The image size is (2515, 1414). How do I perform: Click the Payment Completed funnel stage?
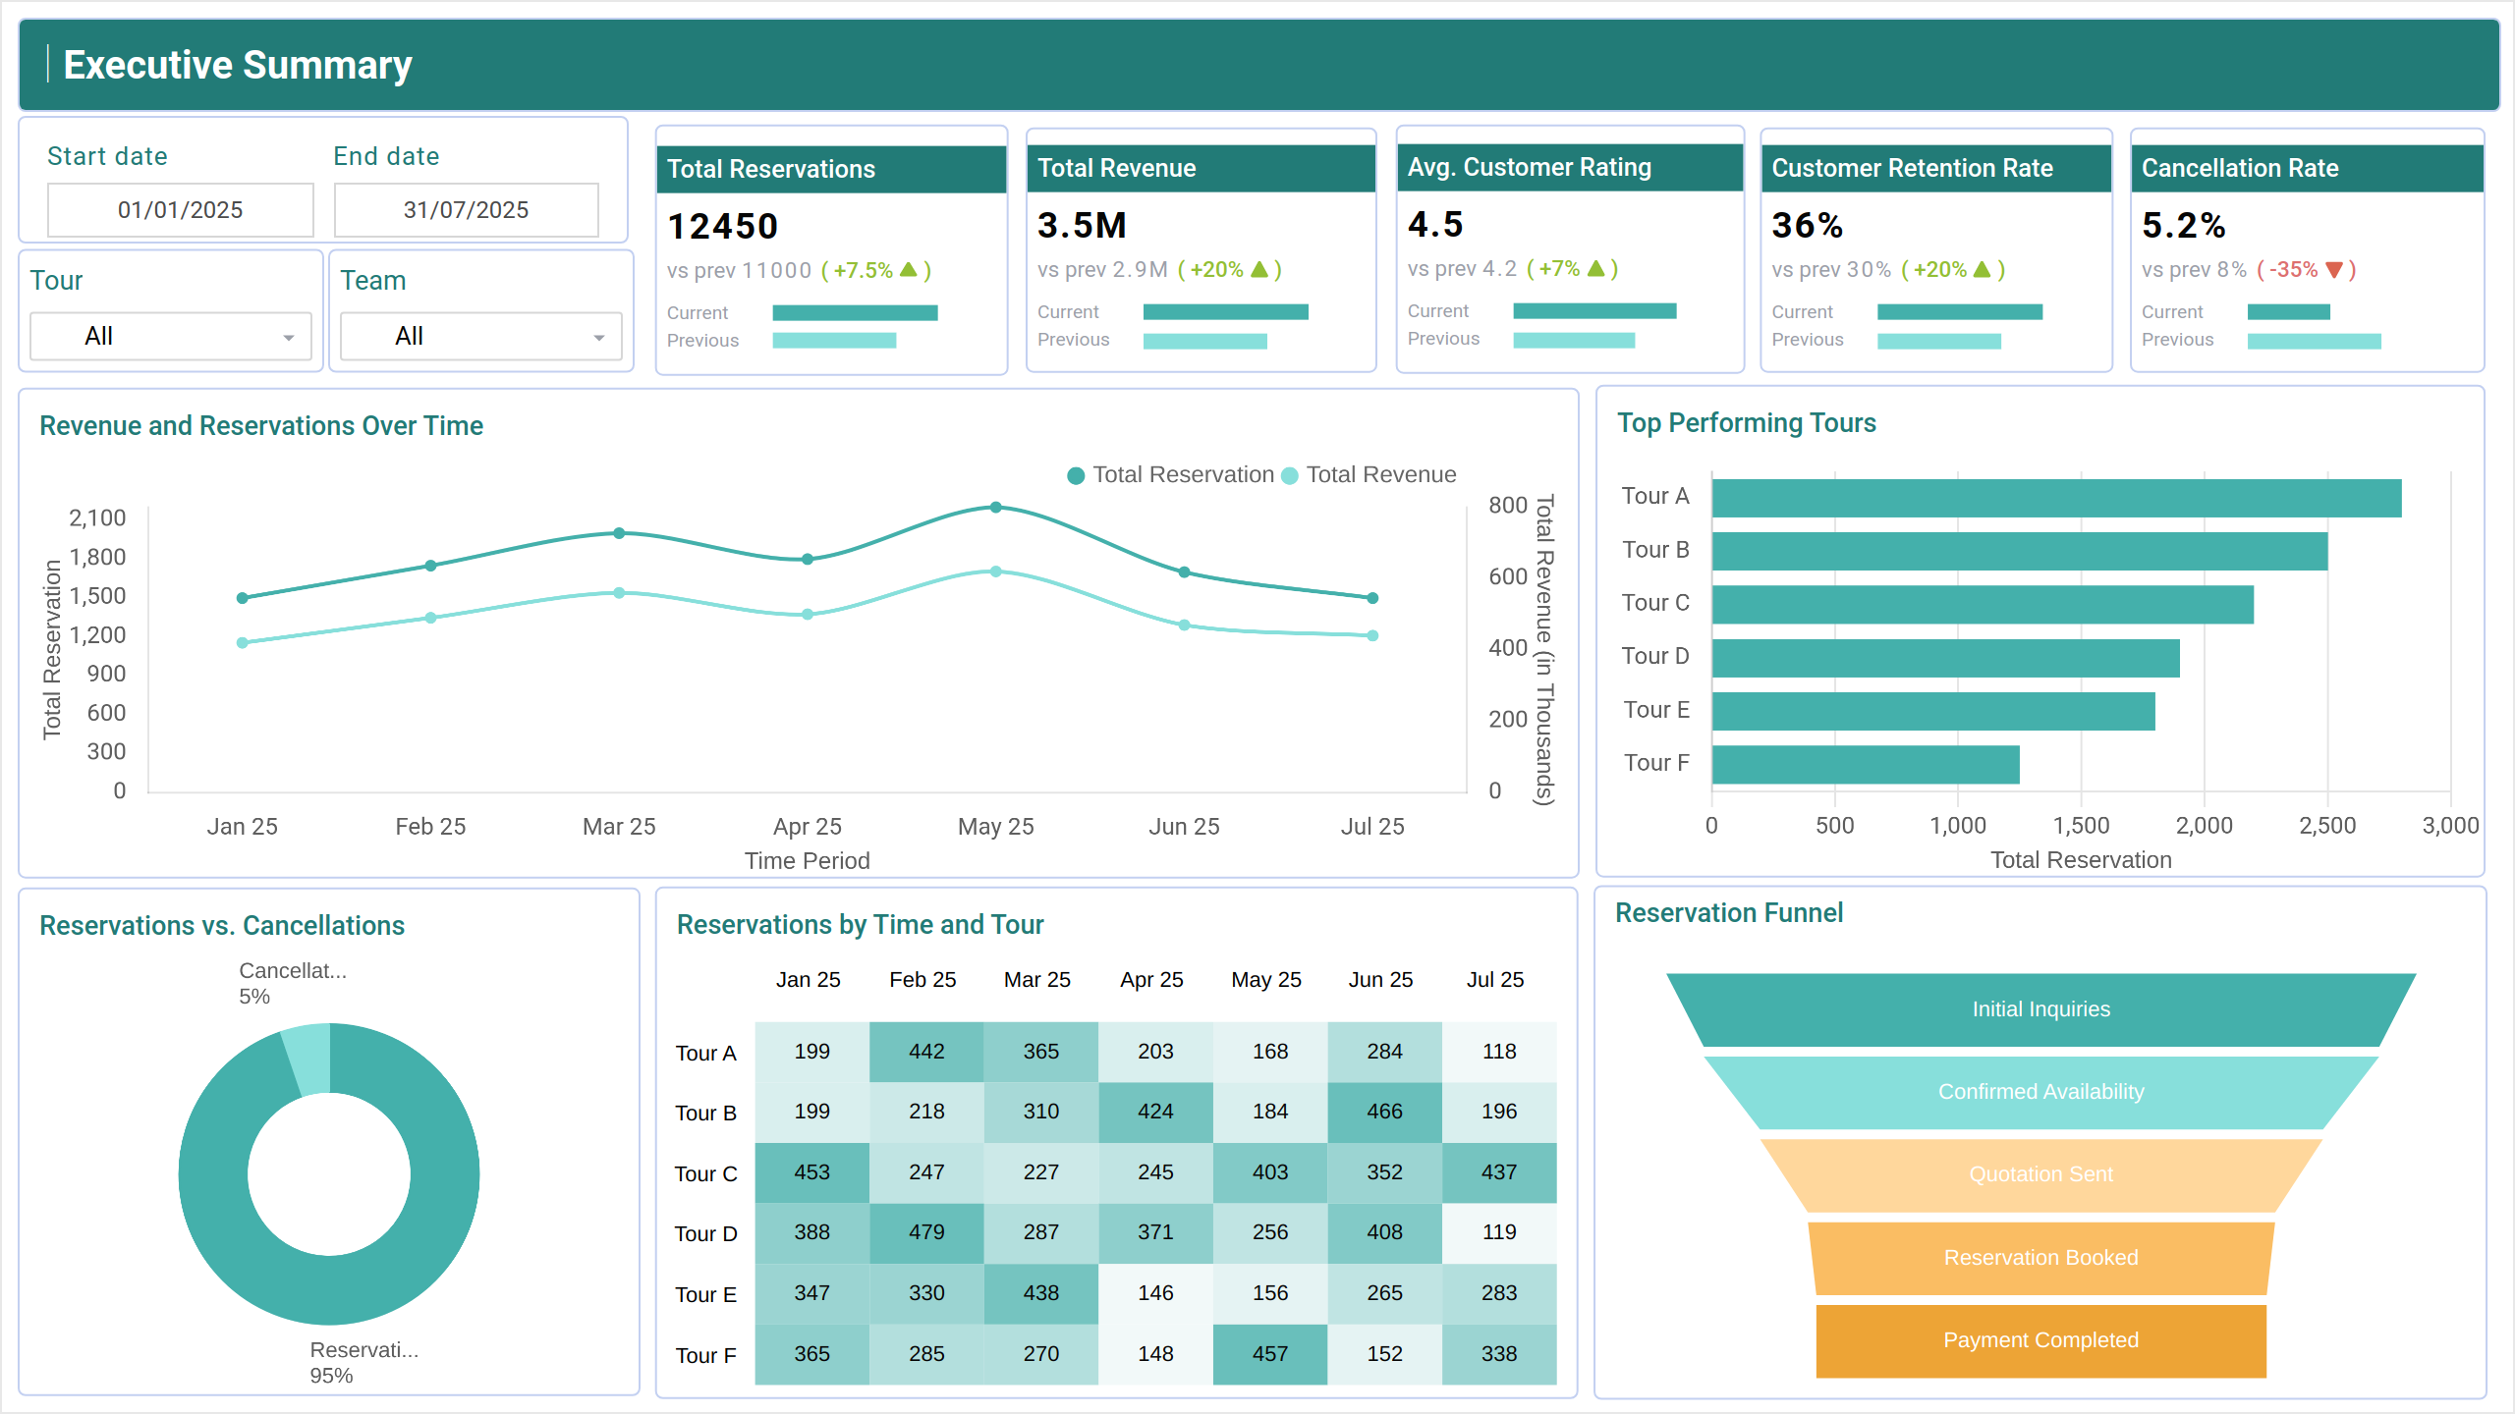(2041, 1340)
